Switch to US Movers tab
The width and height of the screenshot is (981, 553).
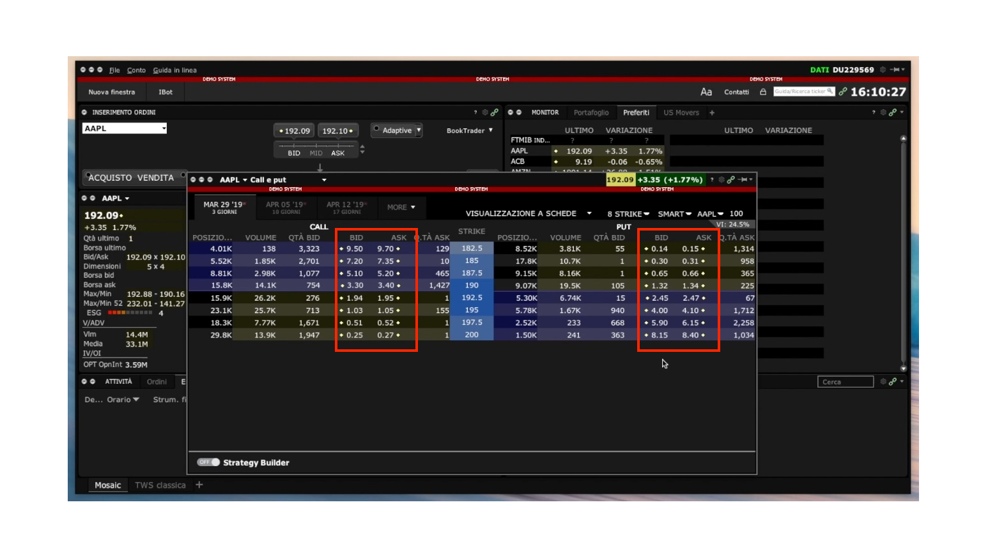681,112
